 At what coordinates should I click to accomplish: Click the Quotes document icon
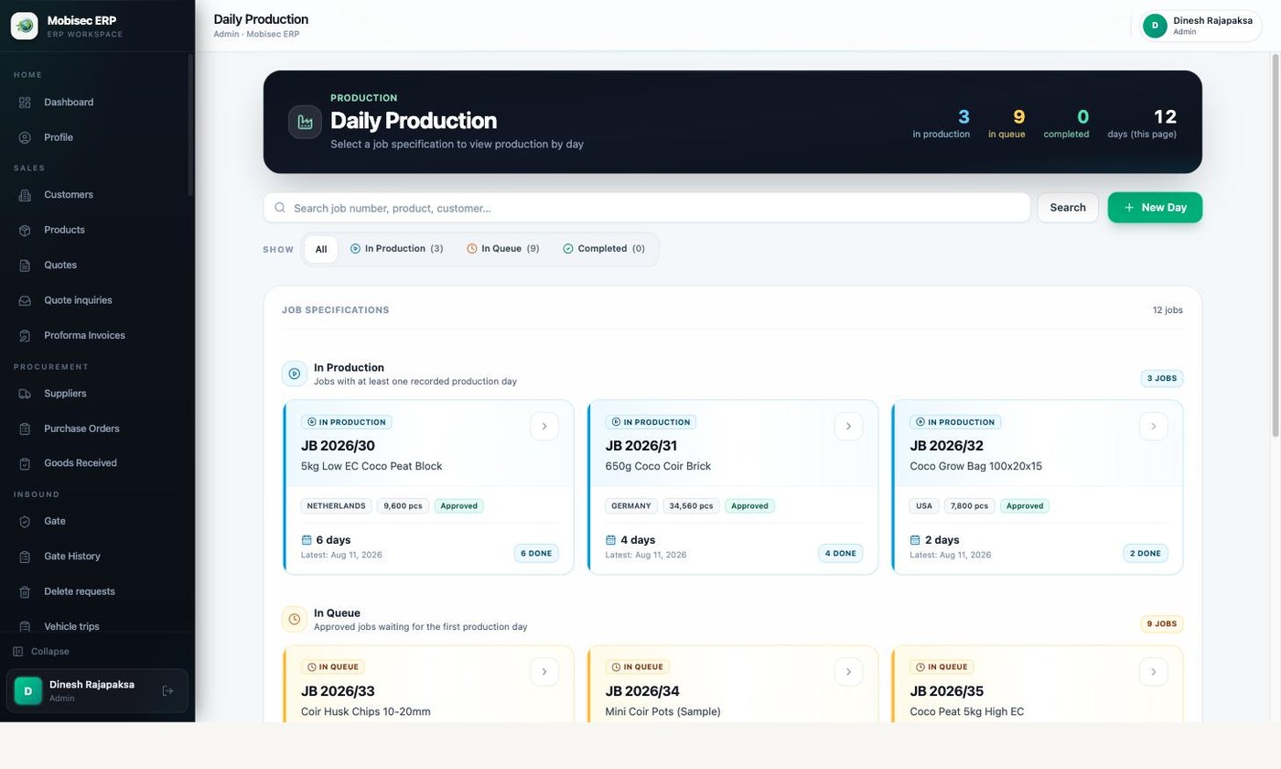coord(25,265)
